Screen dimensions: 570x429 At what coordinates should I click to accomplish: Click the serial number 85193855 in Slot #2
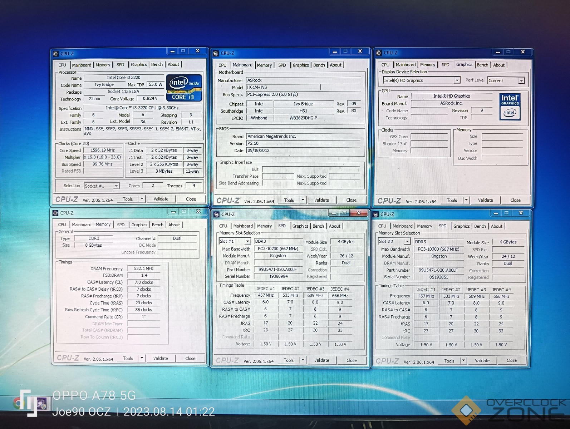tap(439, 277)
